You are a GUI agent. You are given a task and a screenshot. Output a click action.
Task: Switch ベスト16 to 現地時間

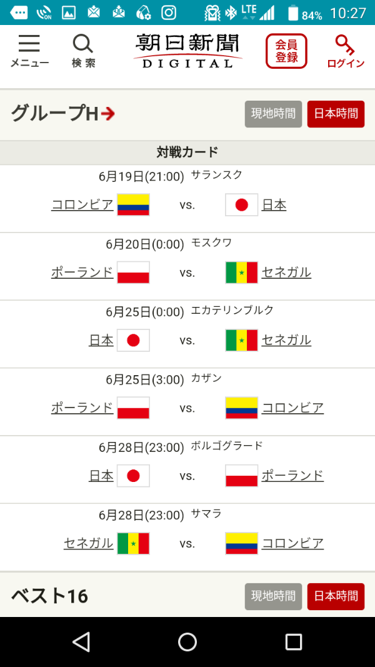273,596
